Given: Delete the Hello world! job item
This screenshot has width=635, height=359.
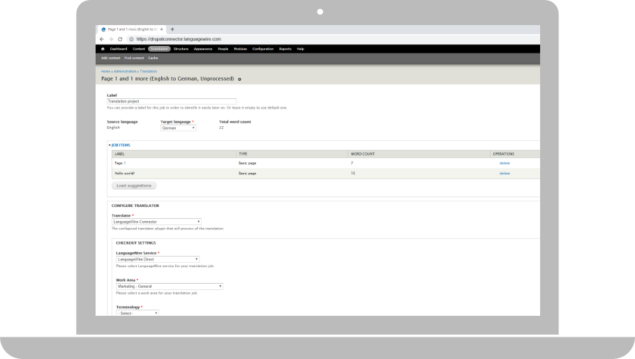Looking at the screenshot, I should pos(505,173).
